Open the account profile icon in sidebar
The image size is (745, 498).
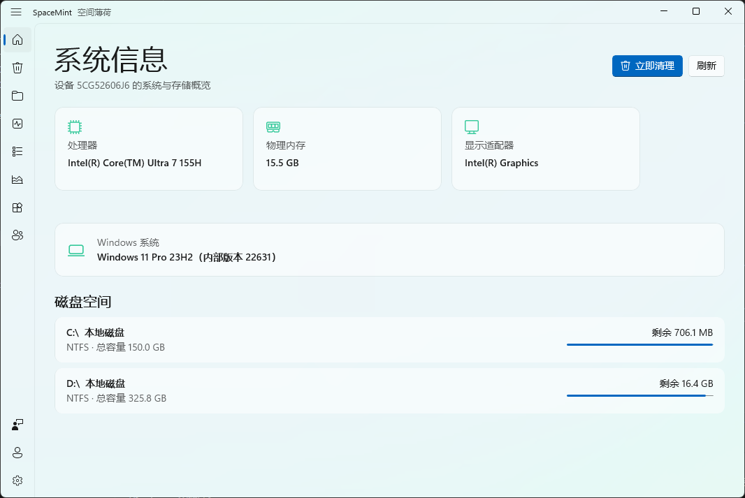coord(17,453)
